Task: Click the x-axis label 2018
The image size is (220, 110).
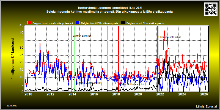Action: tap(116, 94)
